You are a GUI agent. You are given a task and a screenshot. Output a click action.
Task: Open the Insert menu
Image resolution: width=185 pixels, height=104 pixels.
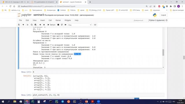coord(42,20)
